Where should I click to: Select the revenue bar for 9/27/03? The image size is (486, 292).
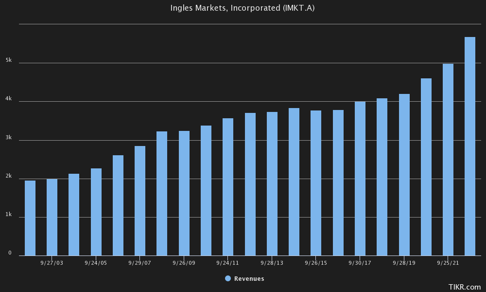pos(52,217)
